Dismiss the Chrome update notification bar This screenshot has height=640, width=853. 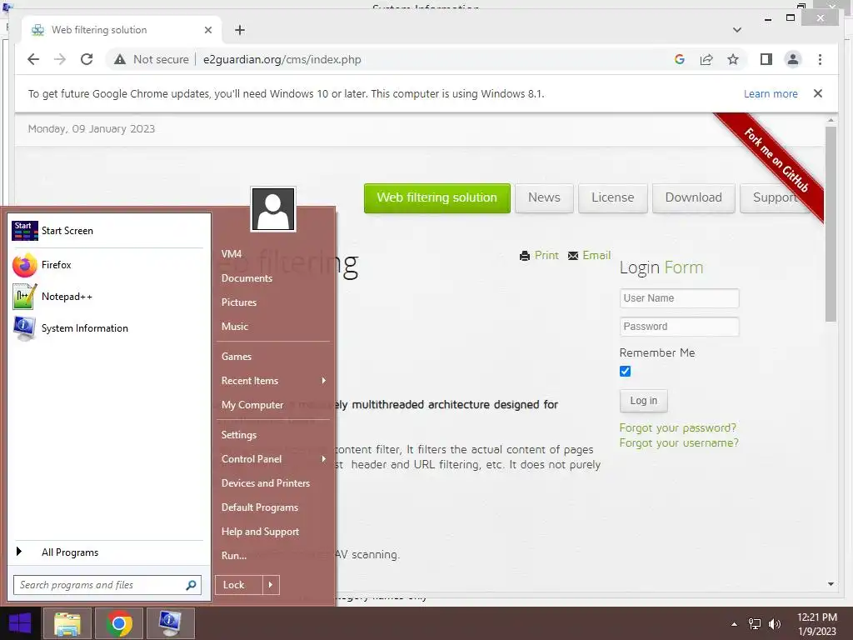click(x=818, y=93)
